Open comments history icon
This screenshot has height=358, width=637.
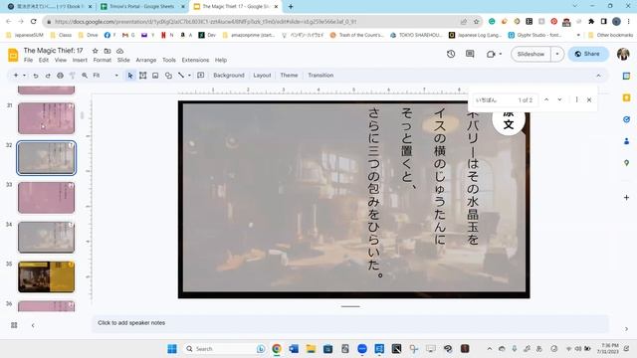point(470,54)
